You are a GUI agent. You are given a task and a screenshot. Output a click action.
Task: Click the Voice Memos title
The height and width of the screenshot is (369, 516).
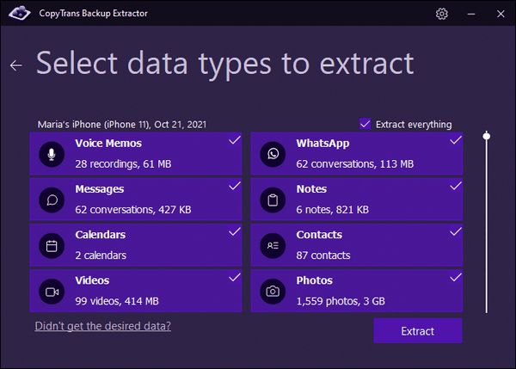click(x=108, y=143)
